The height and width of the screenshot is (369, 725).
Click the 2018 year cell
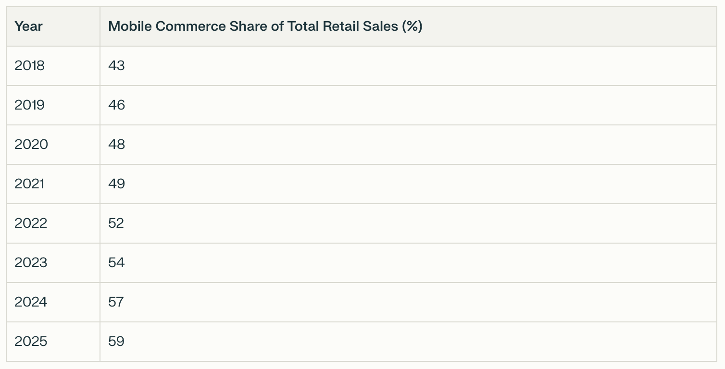[x=53, y=66]
